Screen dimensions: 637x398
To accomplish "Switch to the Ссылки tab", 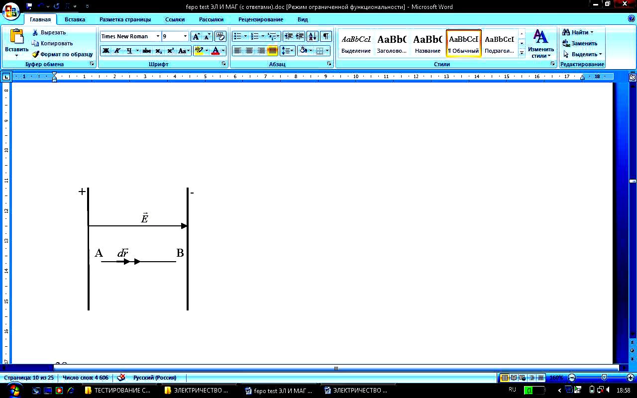I will pyautogui.click(x=175, y=19).
